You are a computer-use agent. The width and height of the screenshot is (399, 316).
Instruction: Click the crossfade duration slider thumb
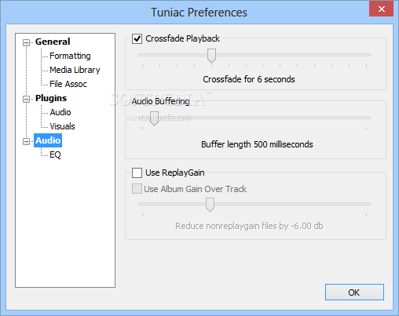point(211,56)
